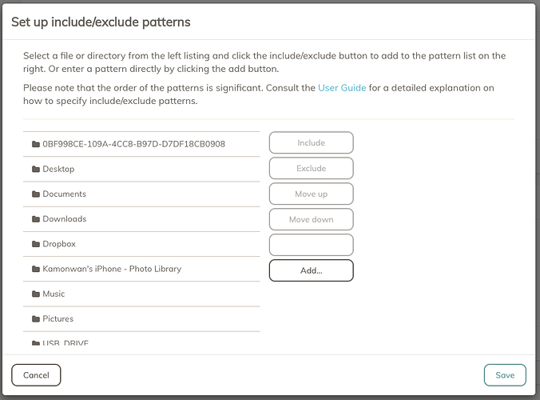Viewport: 540px width, 400px height.
Task: Click the blank button above Add...
Action: [312, 245]
